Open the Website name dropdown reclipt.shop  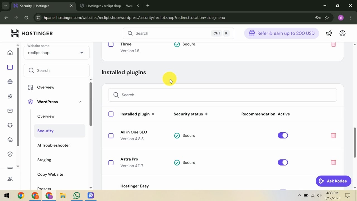click(x=57, y=52)
